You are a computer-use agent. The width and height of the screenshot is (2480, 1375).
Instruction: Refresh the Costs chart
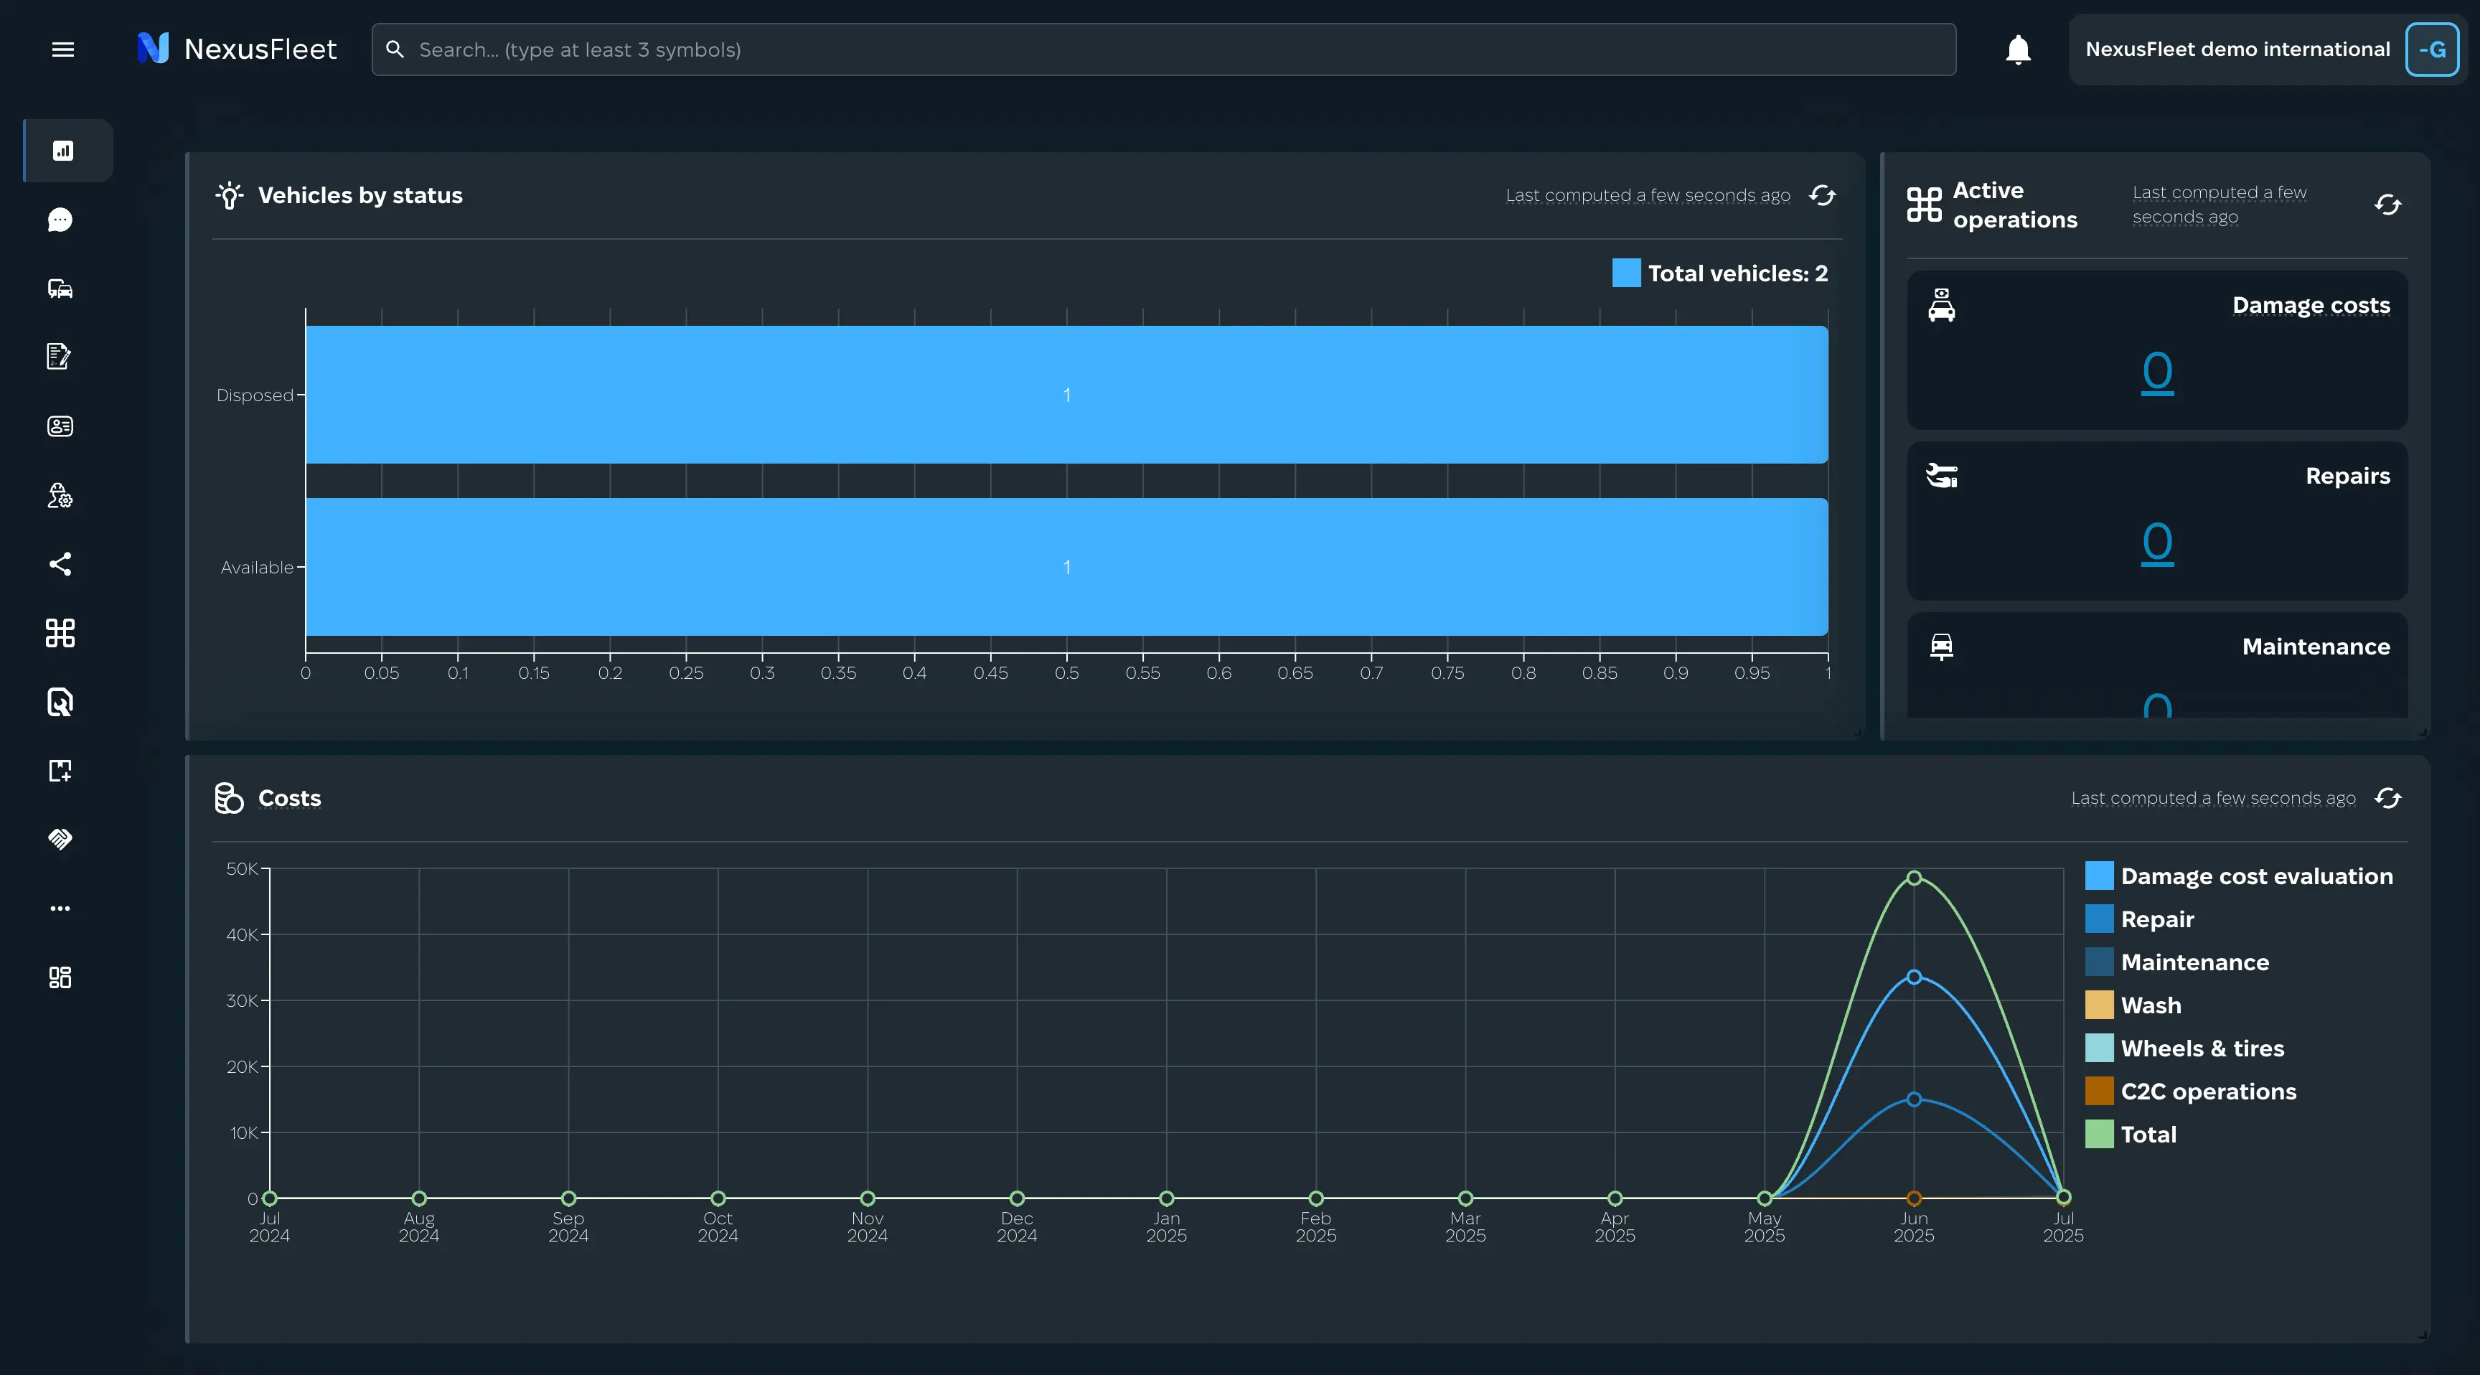pos(2387,798)
